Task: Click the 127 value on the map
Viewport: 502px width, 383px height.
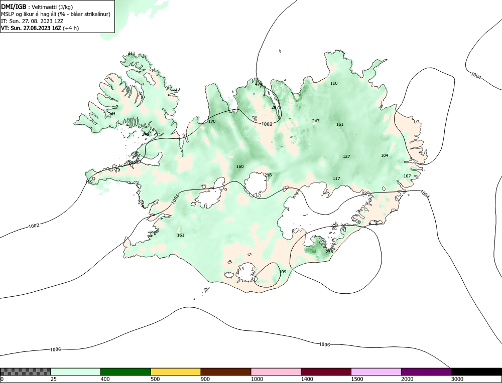Action: coord(346,156)
